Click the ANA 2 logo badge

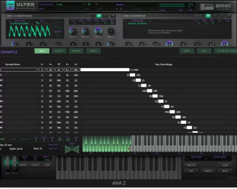pyautogui.click(x=10, y=6)
